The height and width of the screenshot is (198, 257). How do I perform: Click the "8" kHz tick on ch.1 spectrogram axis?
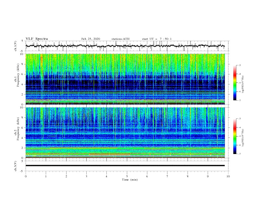pos(23,64)
